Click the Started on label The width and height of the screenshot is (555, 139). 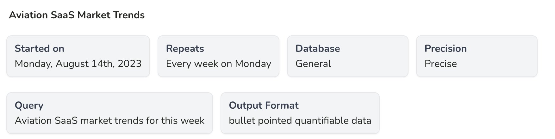click(40, 48)
